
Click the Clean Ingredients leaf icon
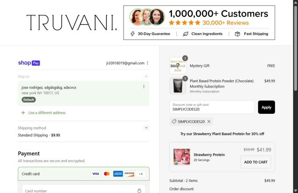pyautogui.click(x=185, y=34)
